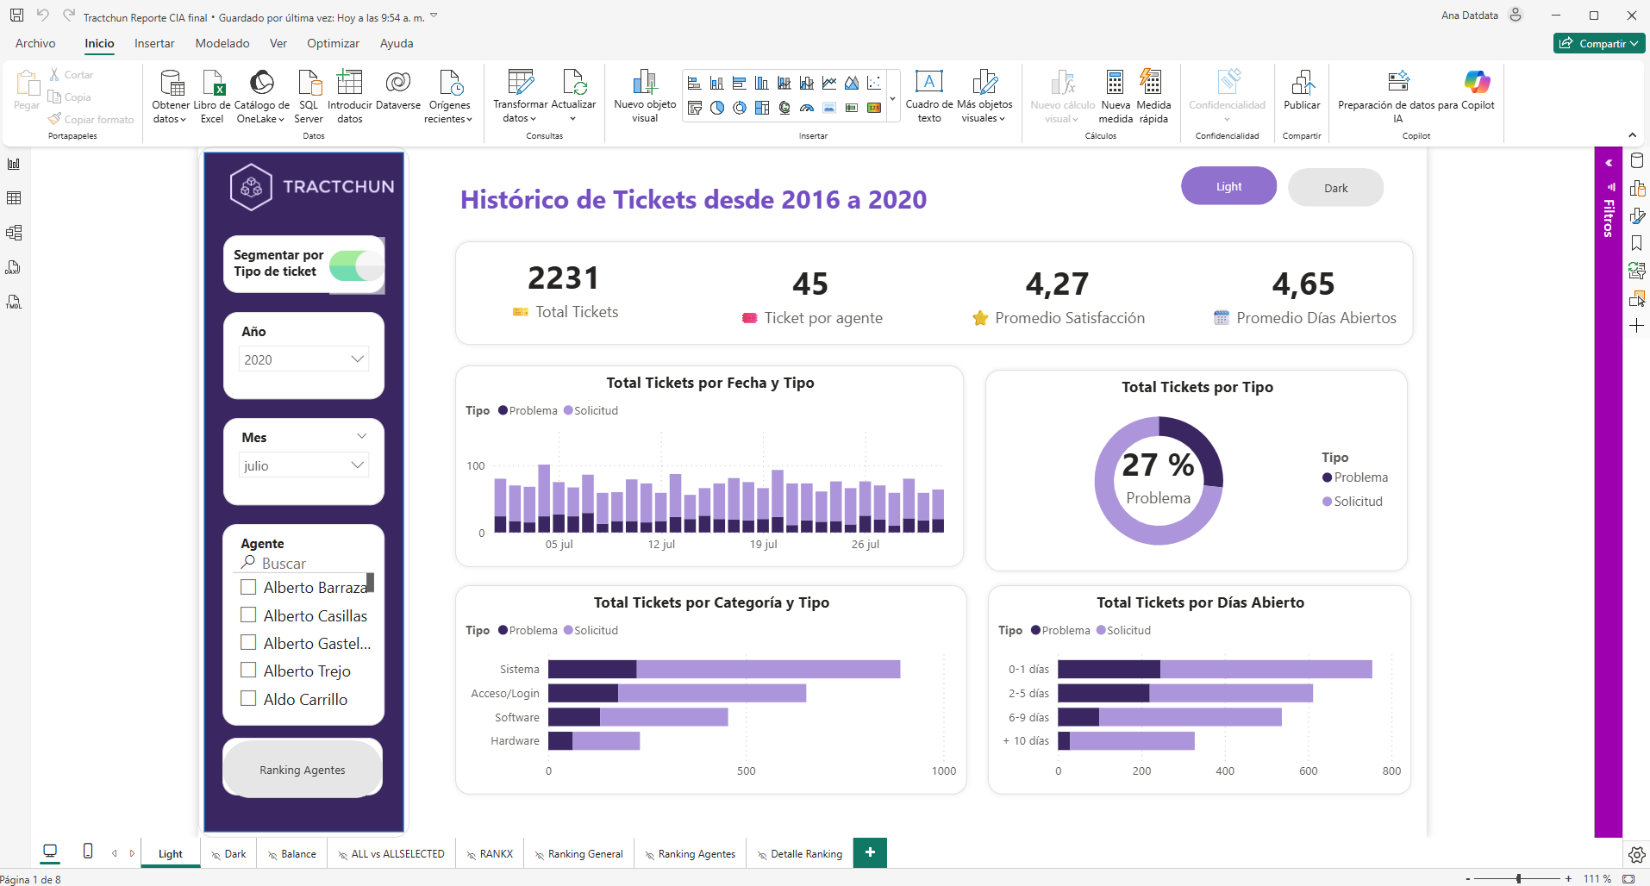Image resolution: width=1650 pixels, height=886 pixels.
Task: Click the gray Dark button on report
Action: (x=1335, y=188)
